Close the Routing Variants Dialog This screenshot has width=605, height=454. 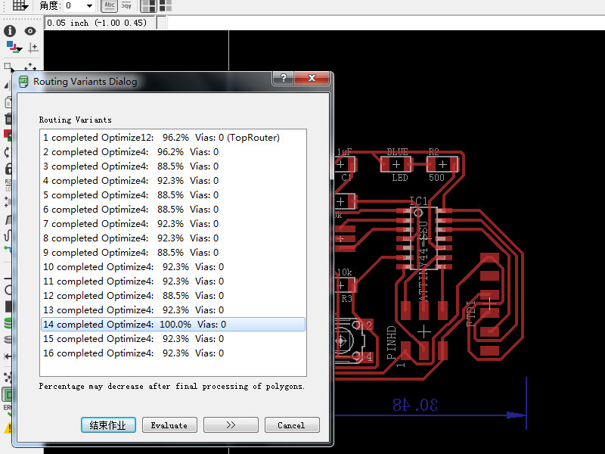pyautogui.click(x=312, y=78)
